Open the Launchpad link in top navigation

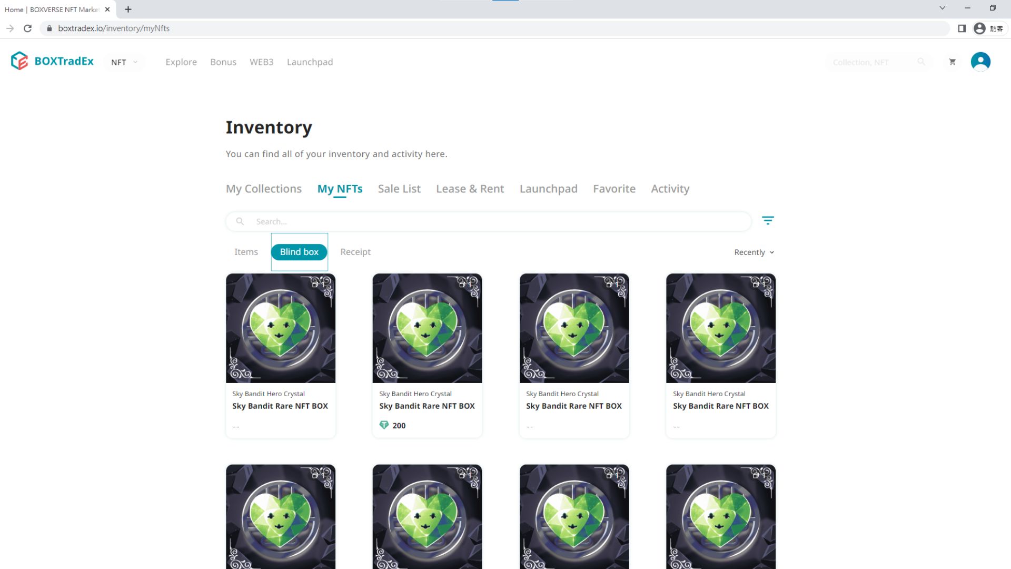tap(310, 62)
